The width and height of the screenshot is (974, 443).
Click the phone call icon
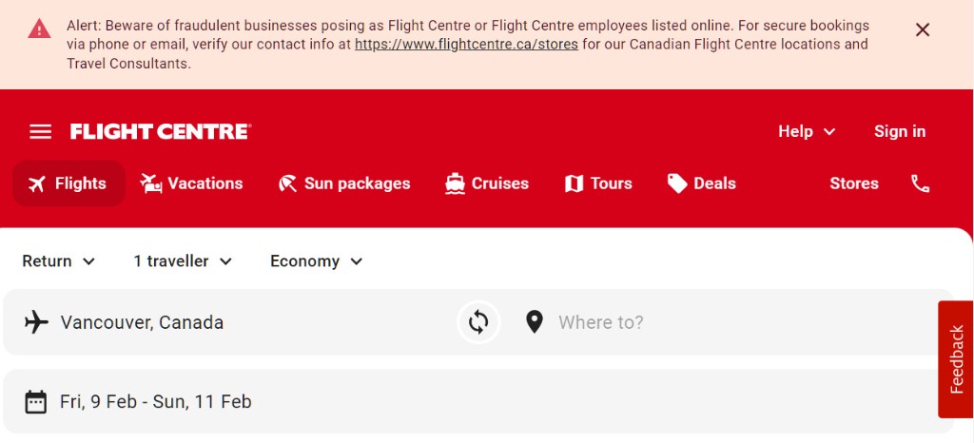tap(920, 183)
